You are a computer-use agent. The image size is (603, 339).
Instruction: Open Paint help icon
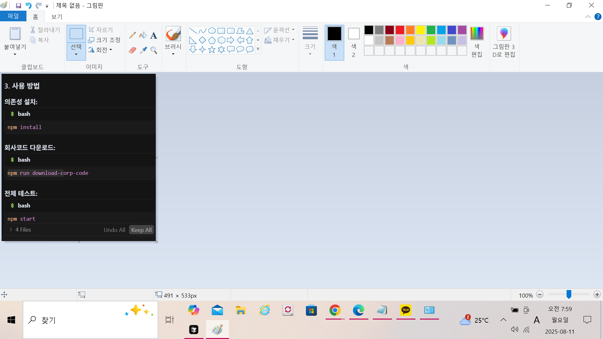[598, 17]
